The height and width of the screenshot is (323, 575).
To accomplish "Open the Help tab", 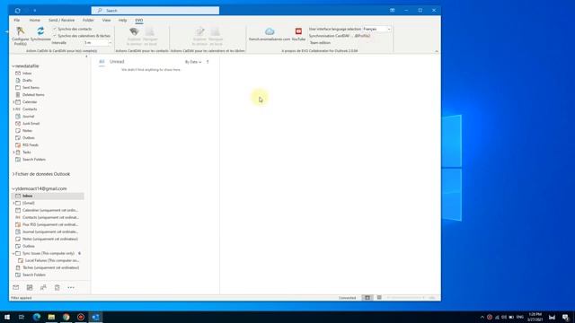I will click(122, 20).
